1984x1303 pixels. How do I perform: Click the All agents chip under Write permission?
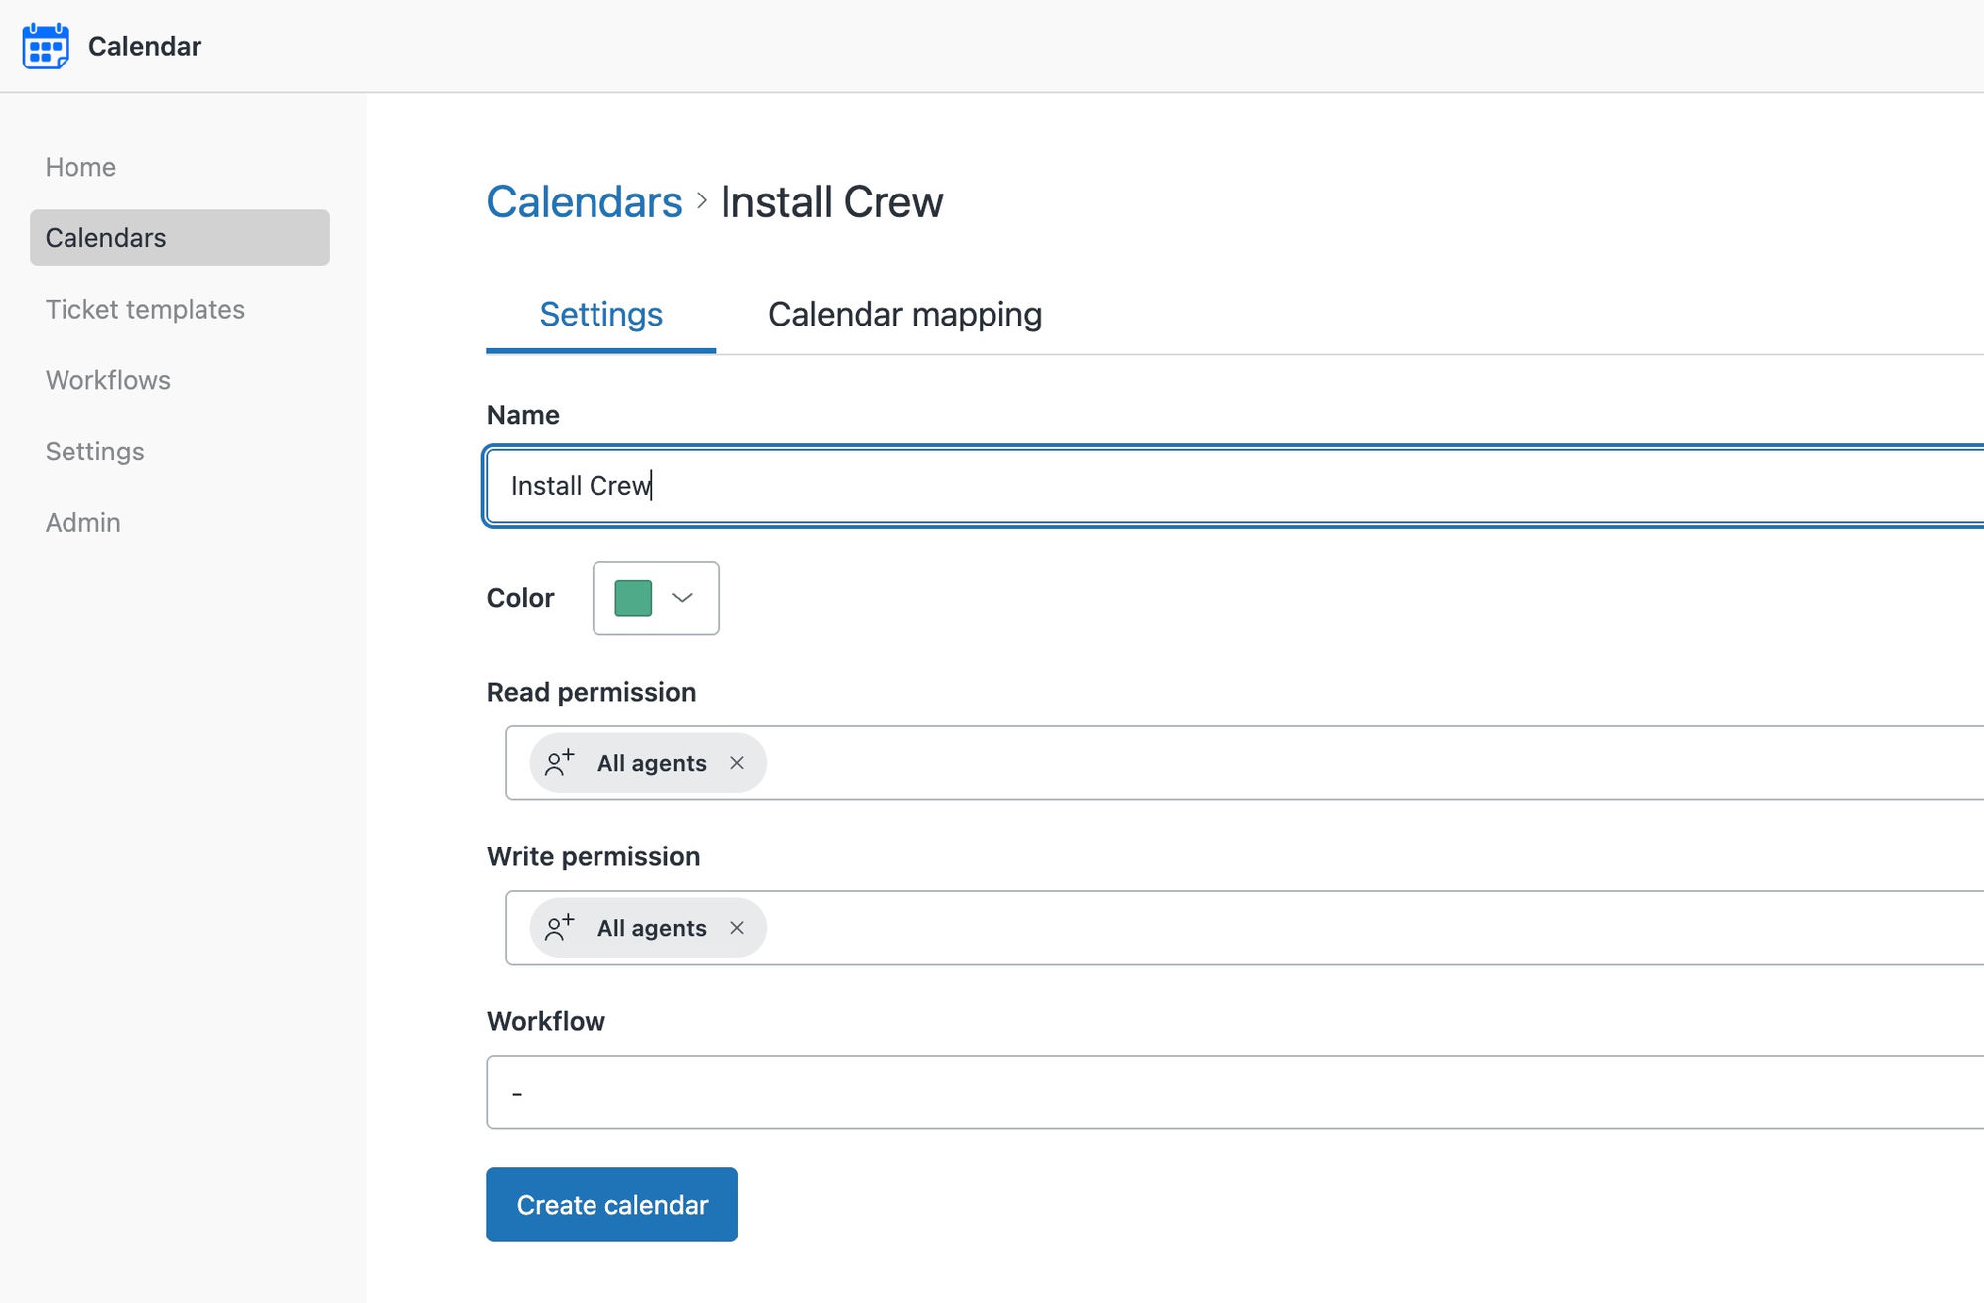648,928
